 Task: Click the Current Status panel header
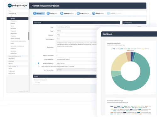[134, 23]
